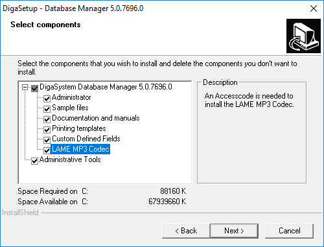This screenshot has width=324, height=247.
Task: Close the DigaSetup window
Action: click(x=314, y=8)
